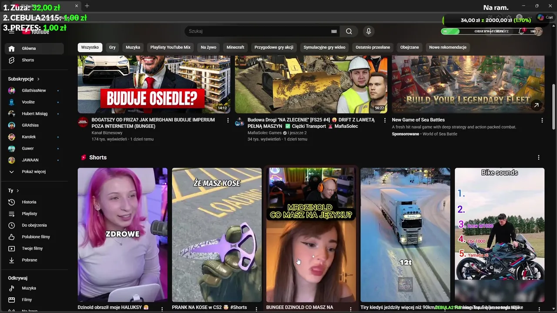Open Muzyka under Odkrywaj

click(34, 288)
